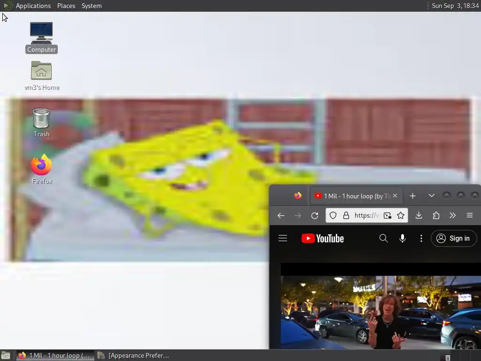Open the System menu
481x361 pixels.
pyautogui.click(x=92, y=6)
